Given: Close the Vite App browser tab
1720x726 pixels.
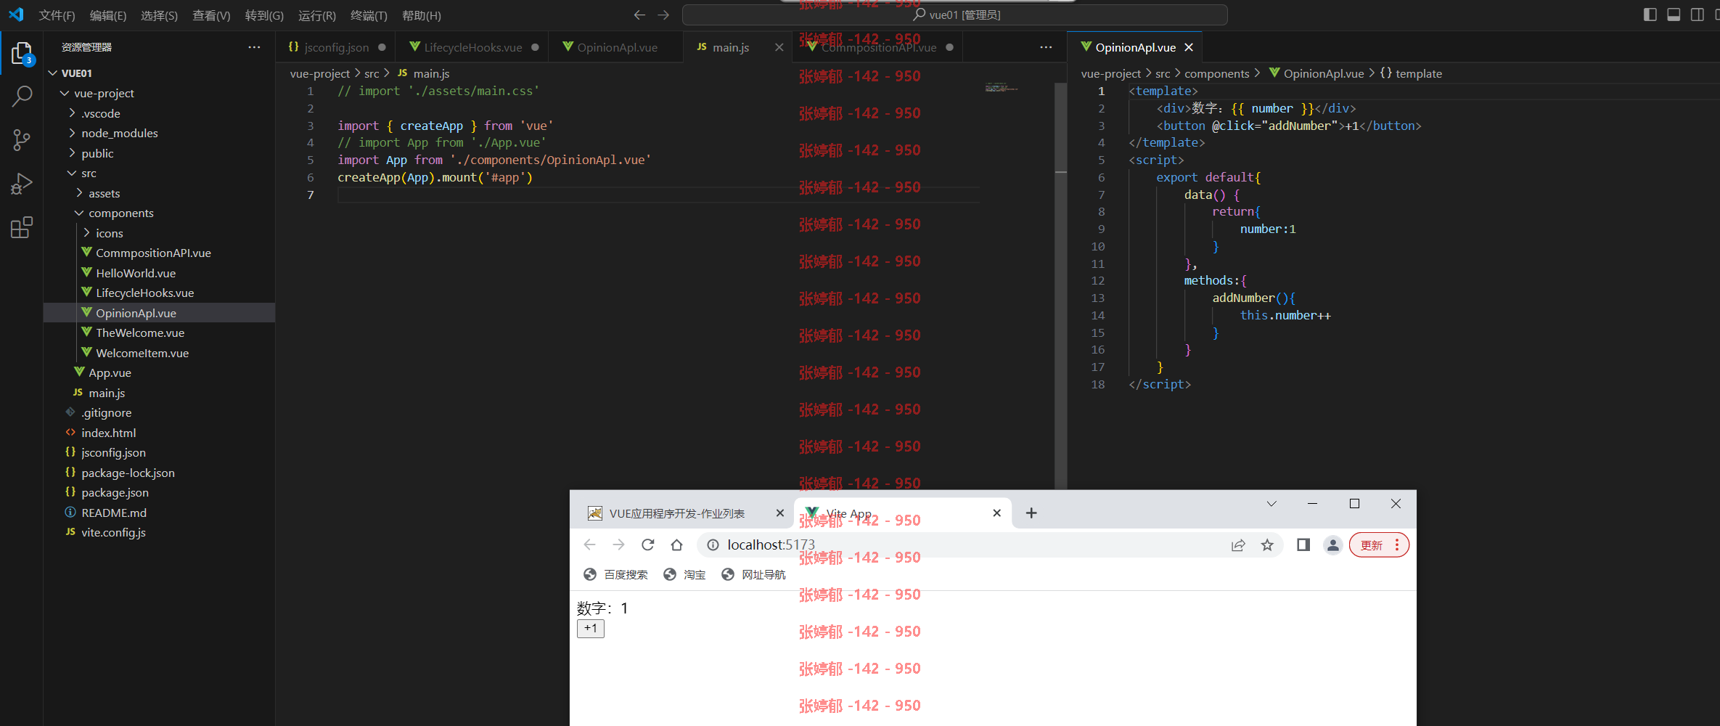Looking at the screenshot, I should pos(997,513).
